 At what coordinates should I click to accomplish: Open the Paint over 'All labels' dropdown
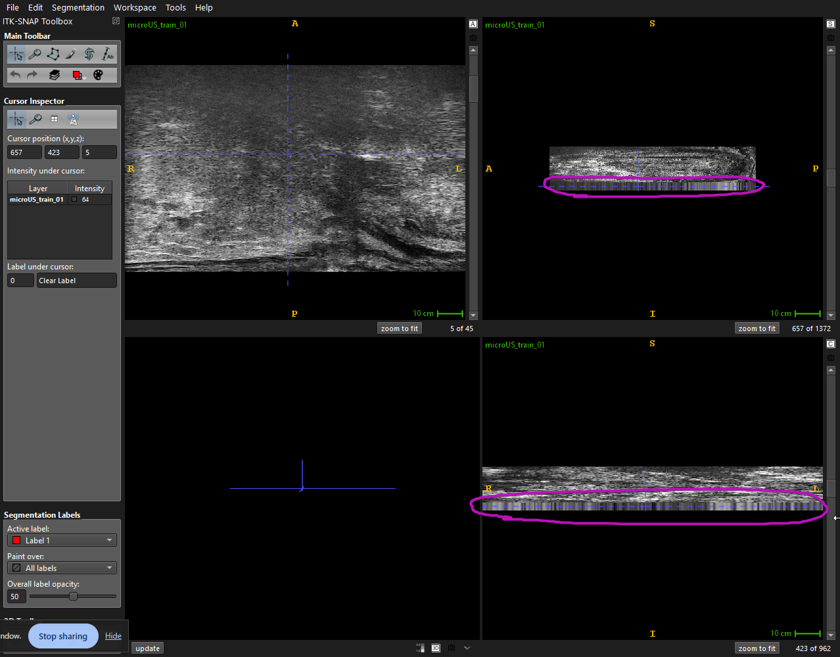pos(62,568)
